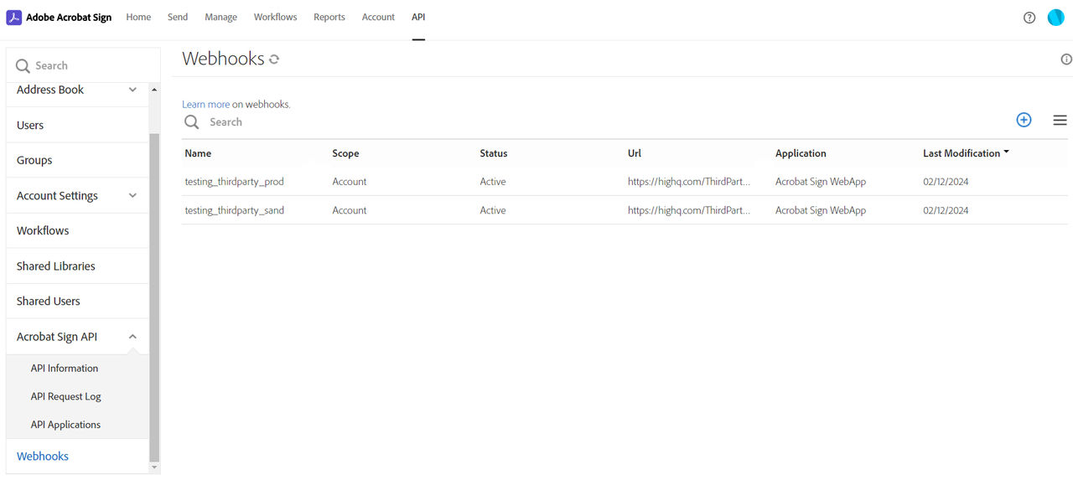The height and width of the screenshot is (480, 1073).
Task: Open Shared Libraries in the sidebar
Action: [55, 266]
